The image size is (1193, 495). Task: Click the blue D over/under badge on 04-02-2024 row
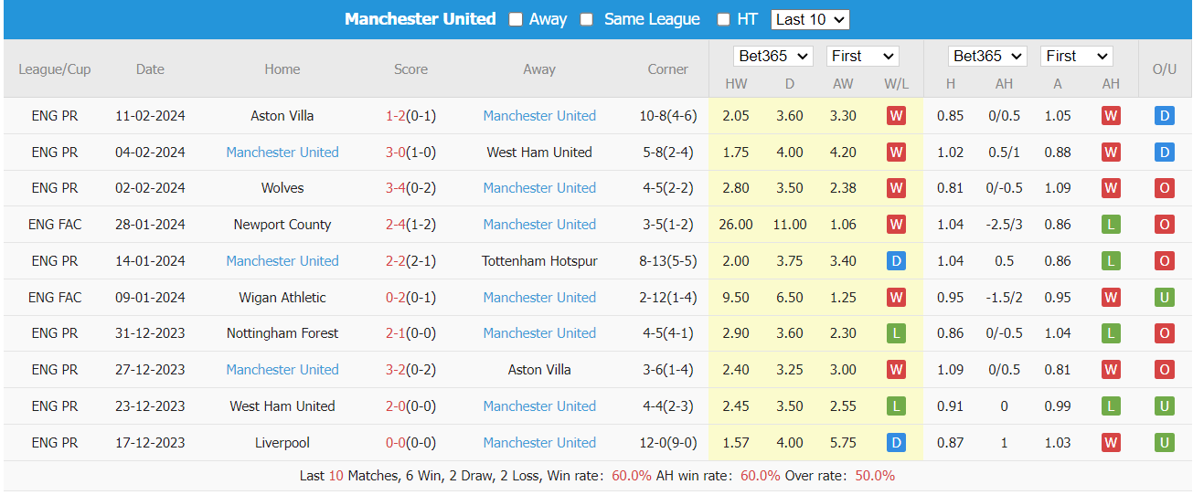pyautogui.click(x=1165, y=153)
